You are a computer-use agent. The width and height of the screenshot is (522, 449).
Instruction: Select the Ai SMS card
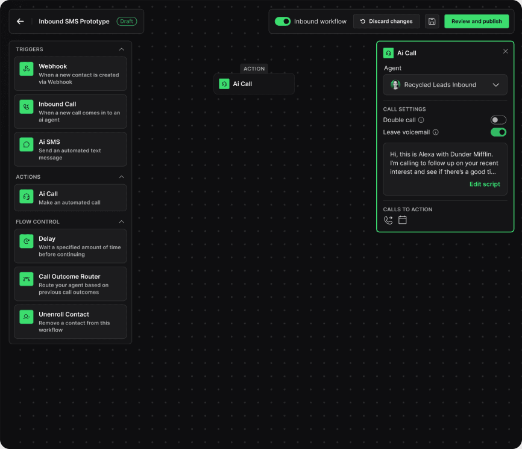click(71, 149)
